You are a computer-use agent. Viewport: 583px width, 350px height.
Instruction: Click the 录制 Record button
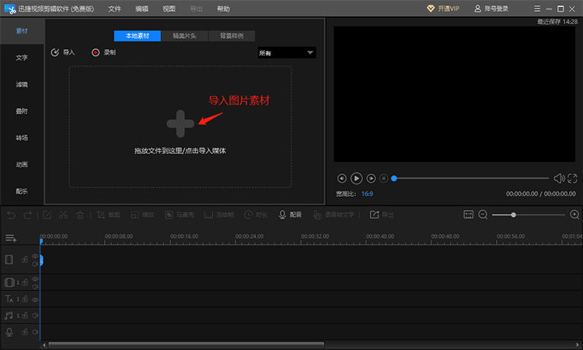click(x=103, y=52)
